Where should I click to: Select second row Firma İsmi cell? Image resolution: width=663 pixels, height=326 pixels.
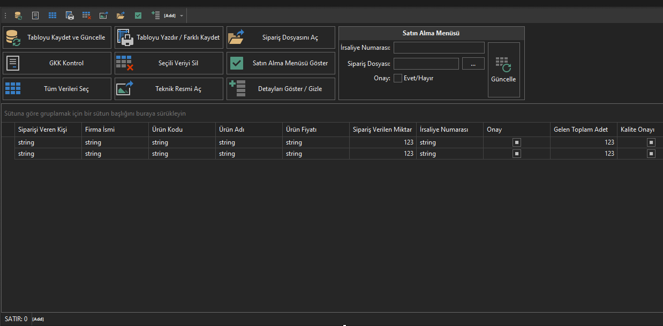tap(115, 154)
